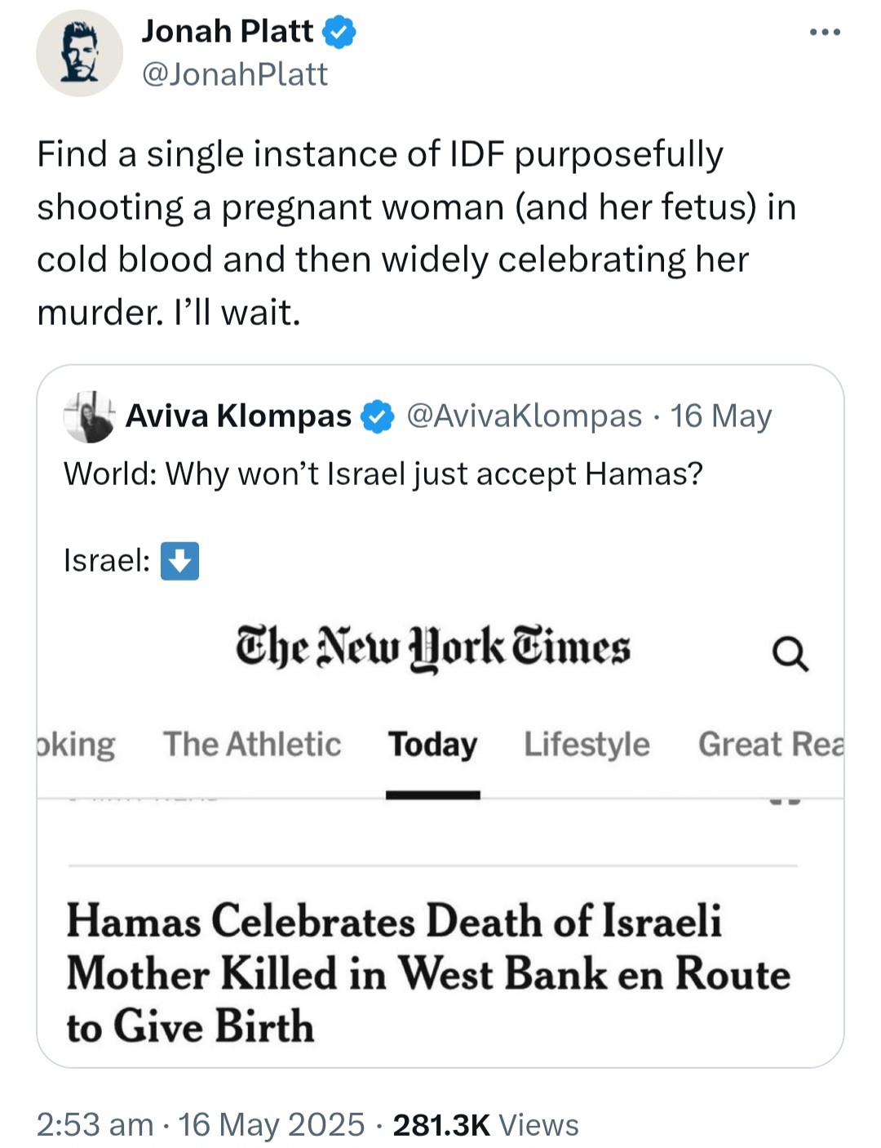
Task: Click Aviva Klompas's verified badge
Action: point(377,416)
